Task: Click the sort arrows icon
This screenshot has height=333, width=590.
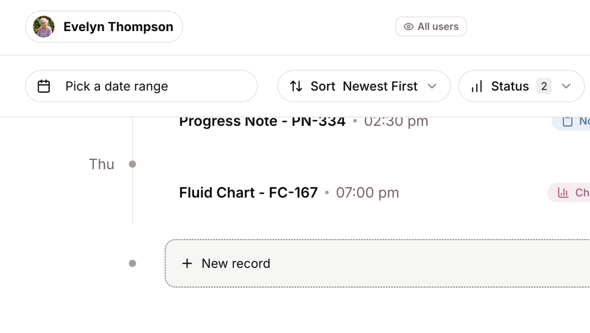Action: (x=297, y=87)
